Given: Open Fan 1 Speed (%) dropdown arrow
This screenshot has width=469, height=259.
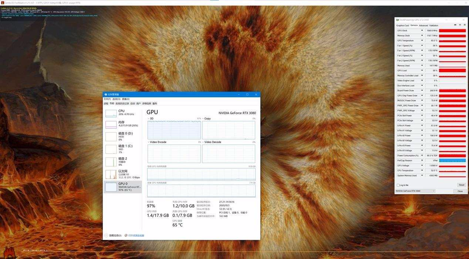Looking at the screenshot, I should pyautogui.click(x=422, y=46).
